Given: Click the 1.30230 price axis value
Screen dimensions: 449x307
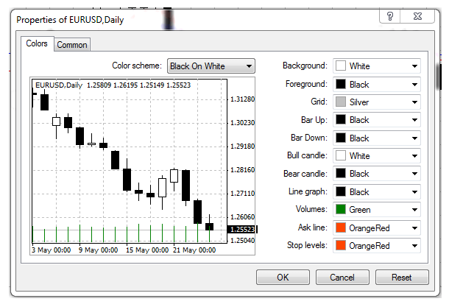Looking at the screenshot, I should (x=243, y=123).
